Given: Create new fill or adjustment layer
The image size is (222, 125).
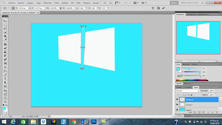Looking at the screenshot, I should (203, 112).
